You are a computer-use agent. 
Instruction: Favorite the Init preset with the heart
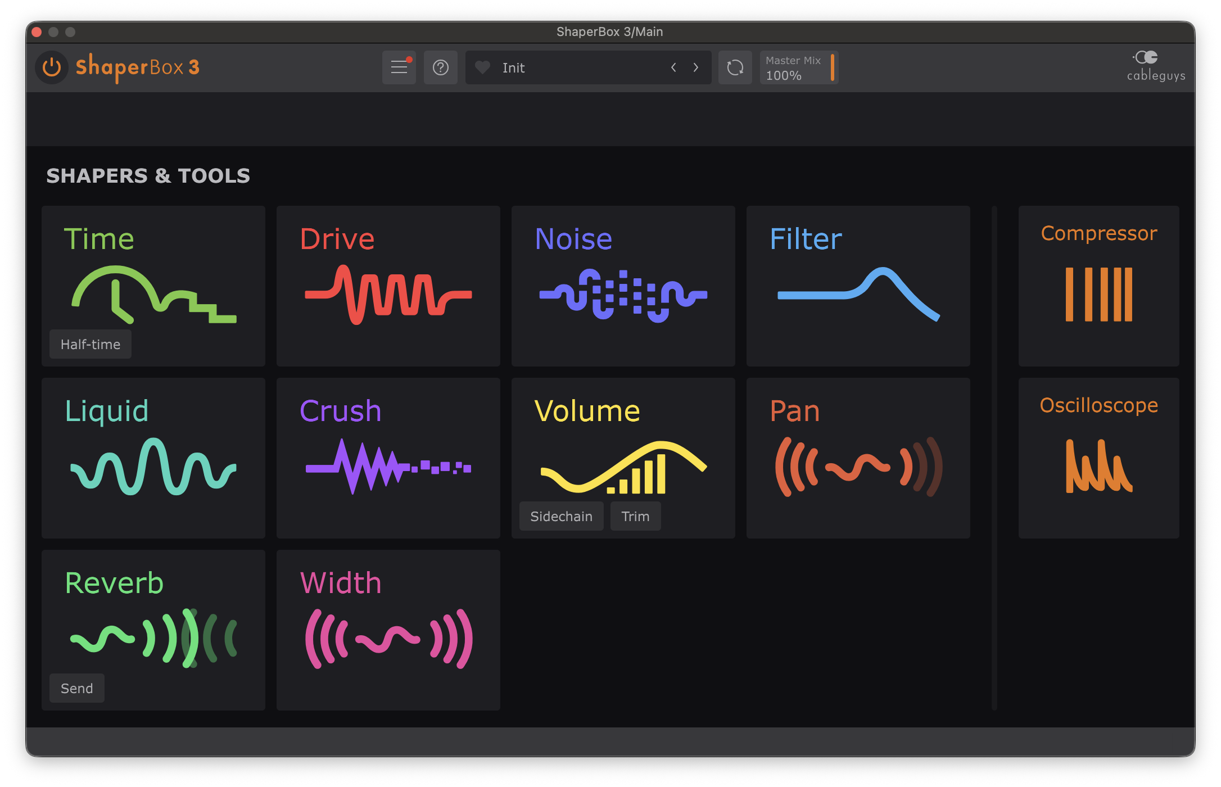click(482, 67)
